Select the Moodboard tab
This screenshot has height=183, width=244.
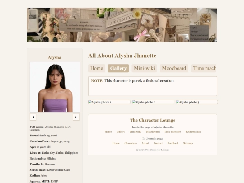(x=174, y=68)
